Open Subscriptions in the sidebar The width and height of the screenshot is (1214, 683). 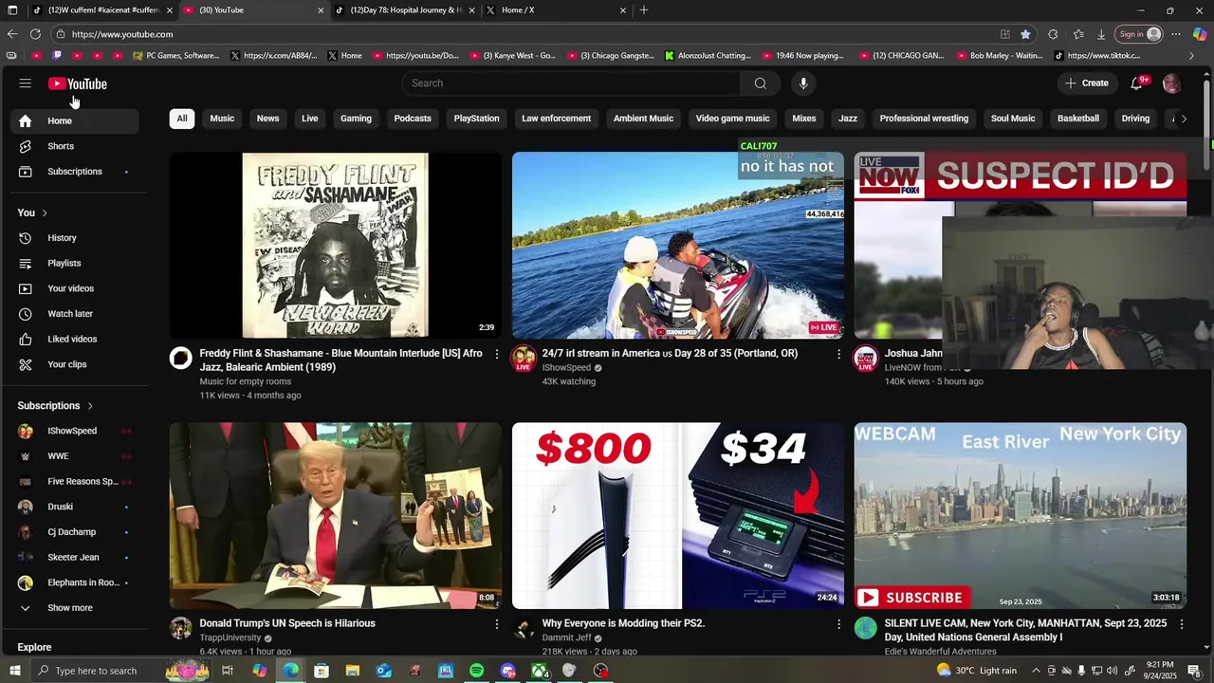tap(75, 172)
